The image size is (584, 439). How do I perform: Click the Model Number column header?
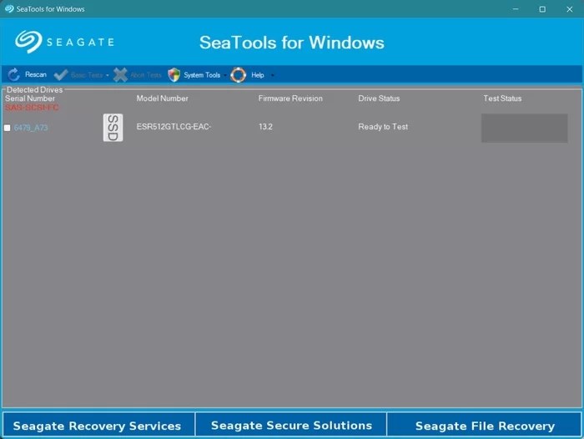tap(162, 98)
